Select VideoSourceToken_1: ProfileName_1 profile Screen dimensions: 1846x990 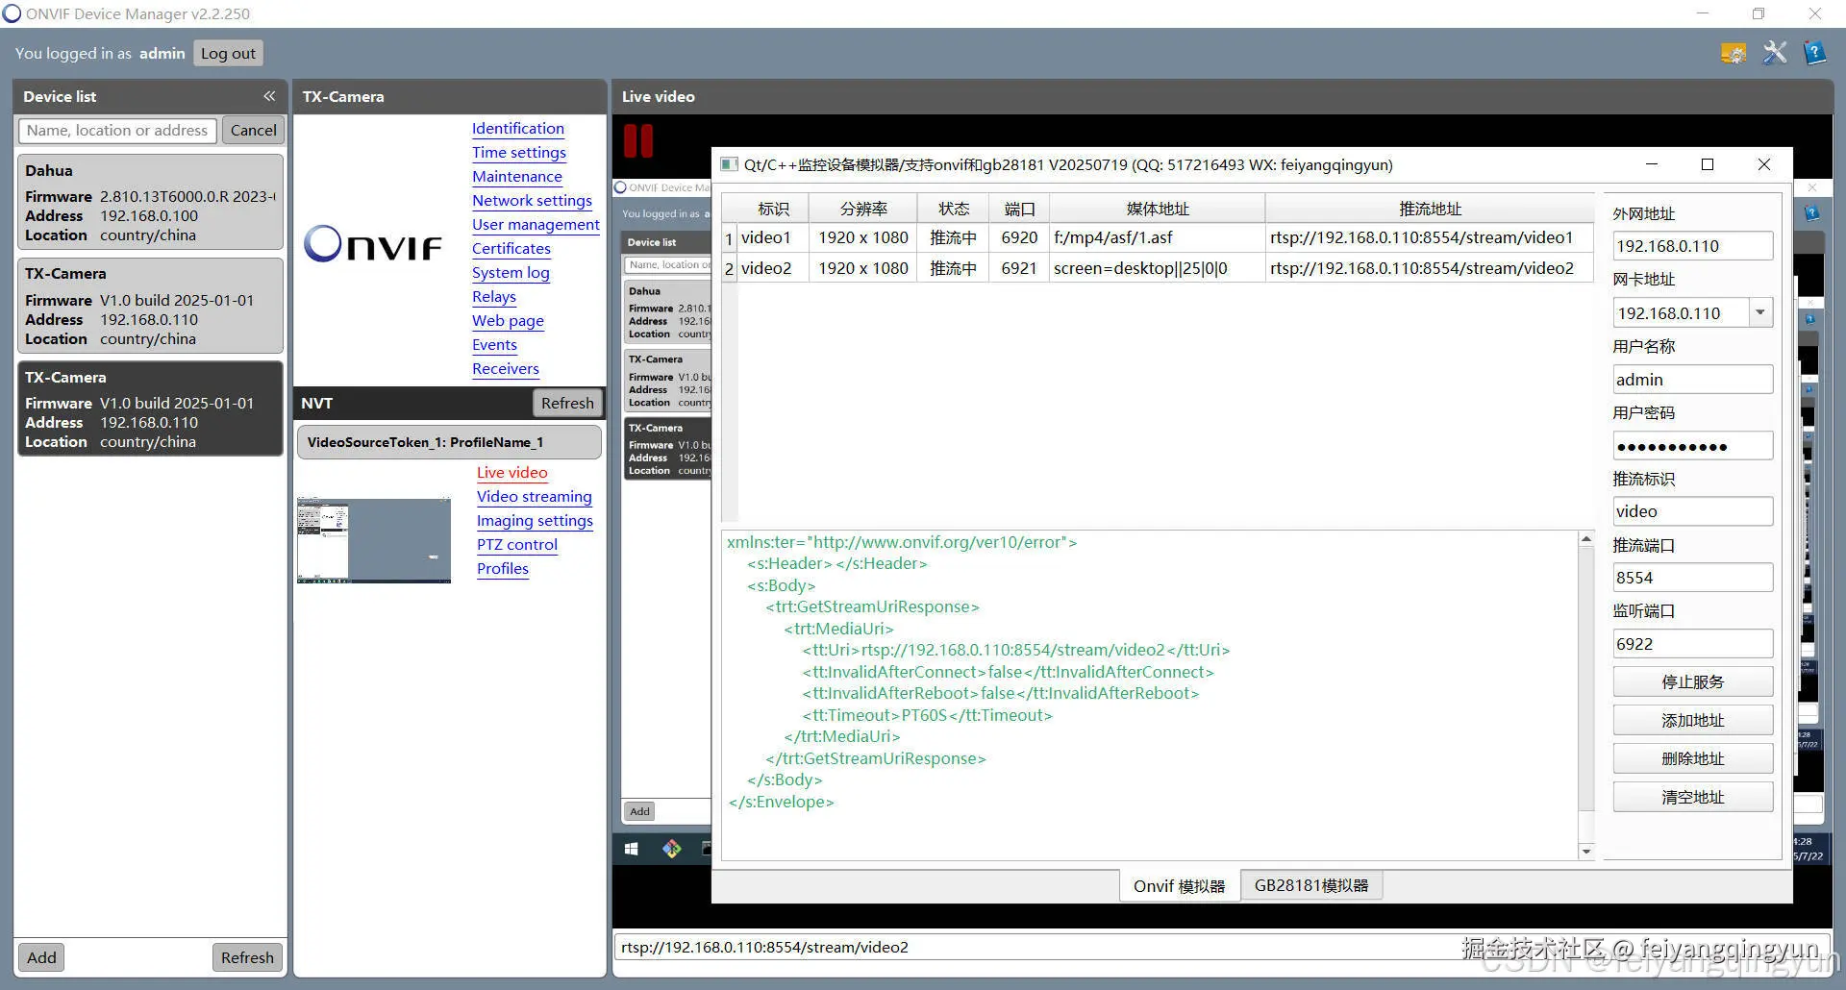[x=449, y=442]
